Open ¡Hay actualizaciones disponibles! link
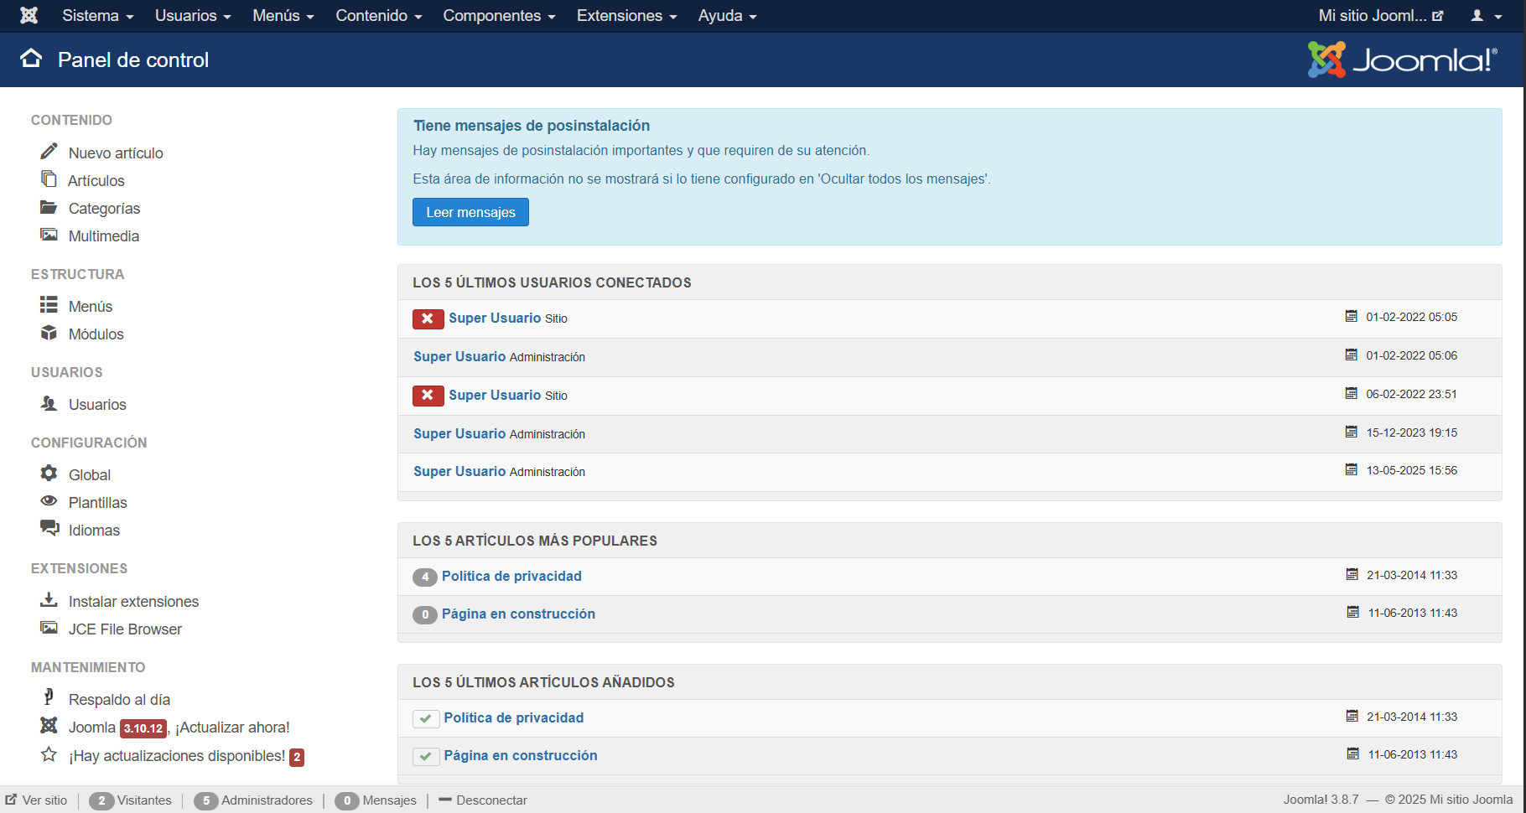 tap(177, 756)
